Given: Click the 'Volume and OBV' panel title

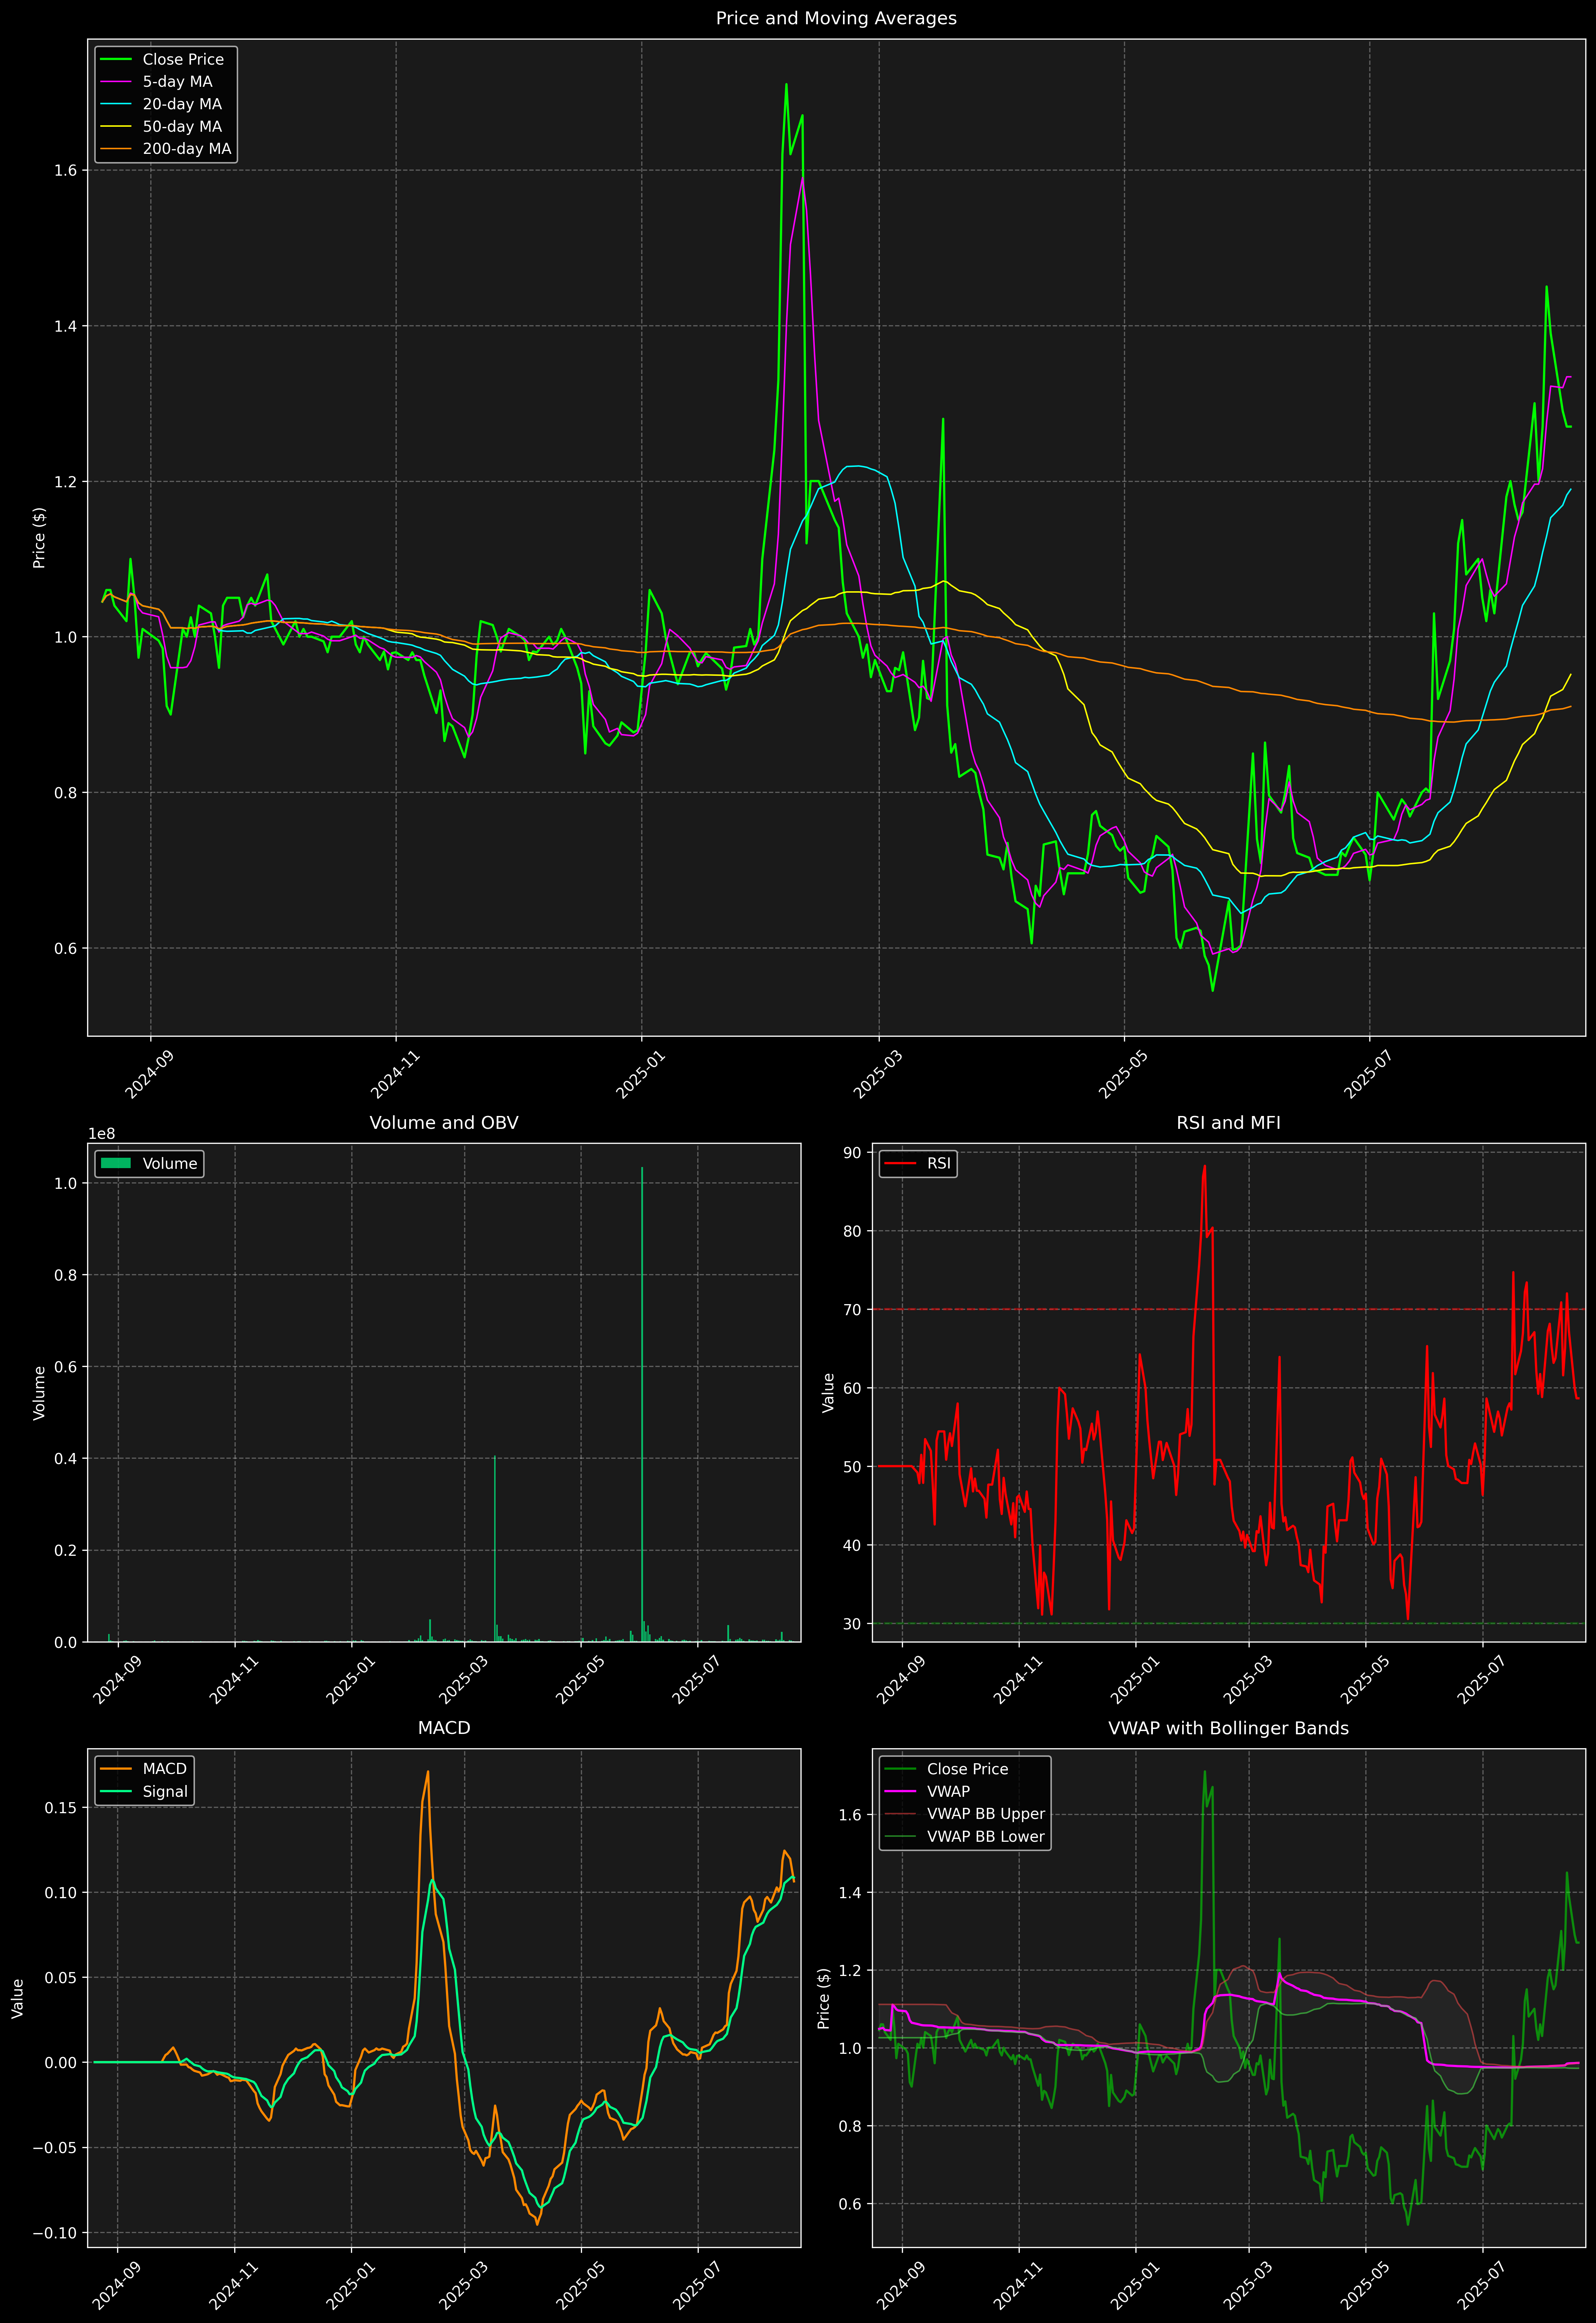Looking at the screenshot, I should (444, 1122).
